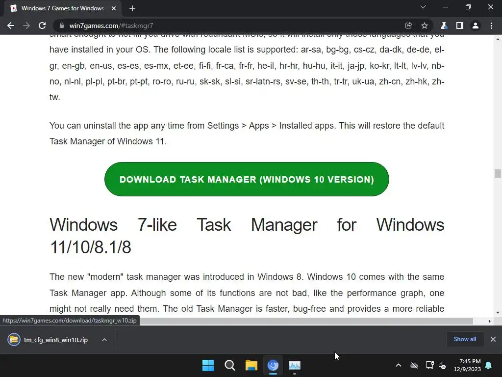Click 'Task Manager of Windows 11.' text

pyautogui.click(x=108, y=141)
